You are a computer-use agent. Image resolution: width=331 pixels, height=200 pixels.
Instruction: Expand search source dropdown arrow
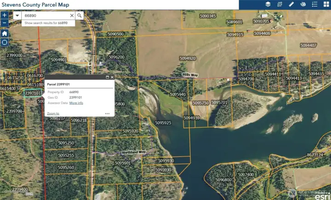17,15
